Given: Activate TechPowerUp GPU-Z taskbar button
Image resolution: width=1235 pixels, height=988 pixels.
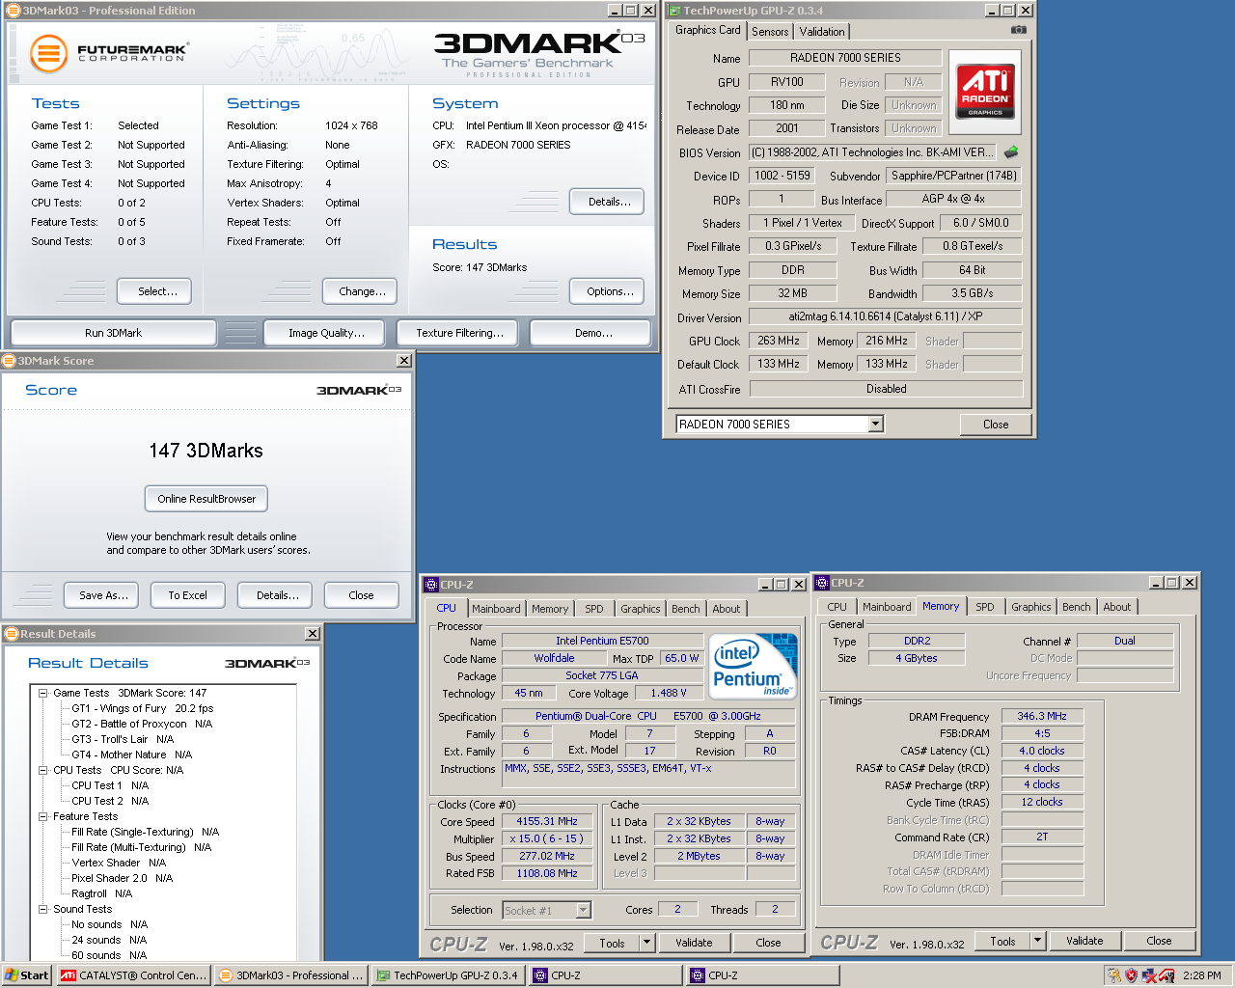Looking at the screenshot, I should [x=448, y=975].
